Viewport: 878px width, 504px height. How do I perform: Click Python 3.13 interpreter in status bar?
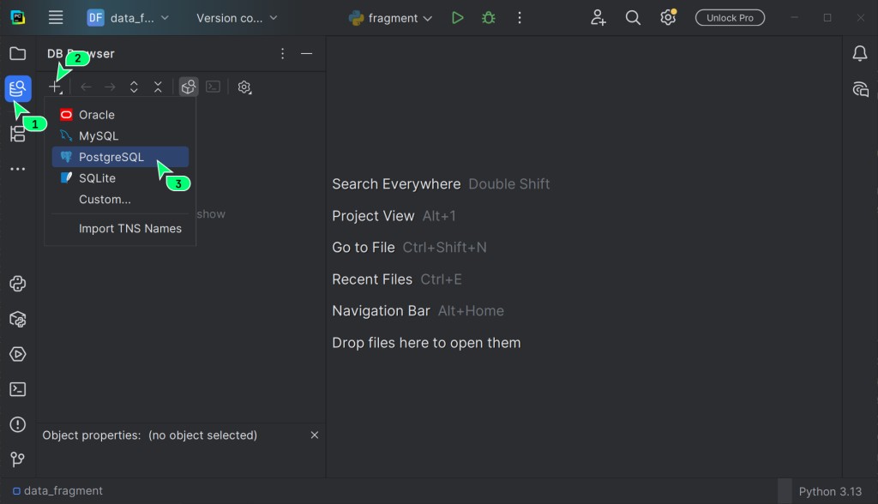click(829, 491)
